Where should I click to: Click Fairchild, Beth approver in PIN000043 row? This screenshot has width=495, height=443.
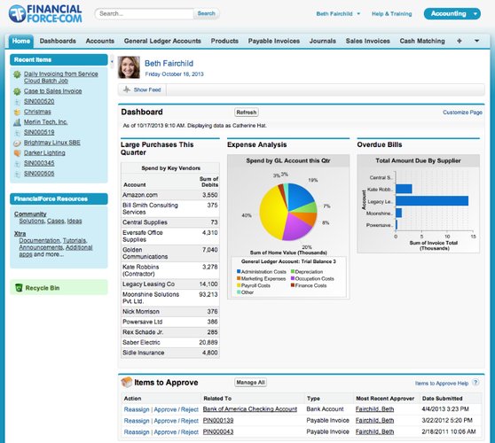pos(374,431)
